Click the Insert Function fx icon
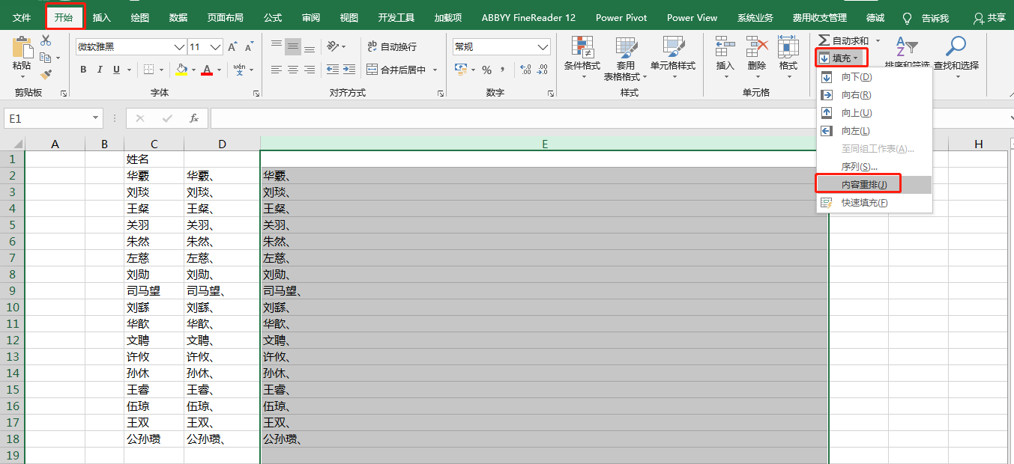 point(193,118)
